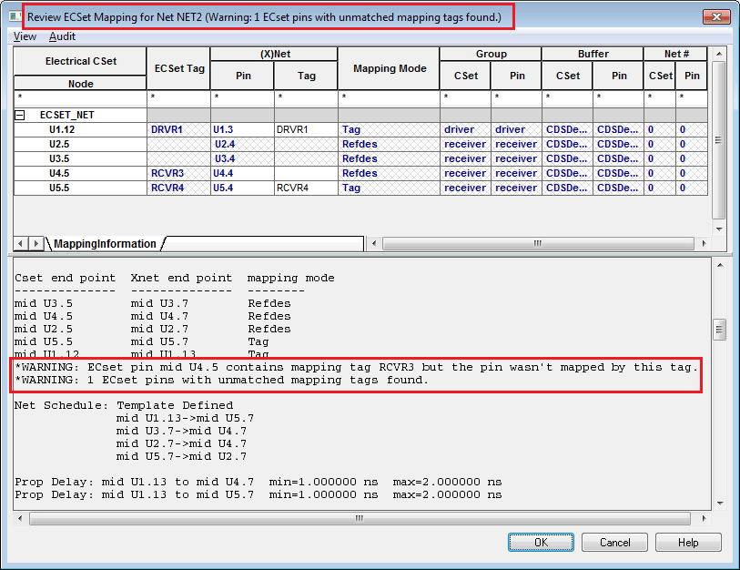Click the U5.4 pin cell

(243, 188)
